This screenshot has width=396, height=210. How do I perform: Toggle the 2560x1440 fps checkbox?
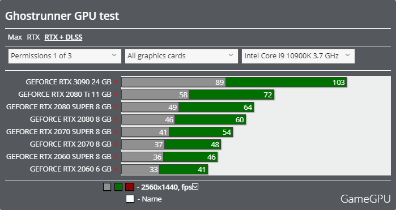click(x=195, y=187)
